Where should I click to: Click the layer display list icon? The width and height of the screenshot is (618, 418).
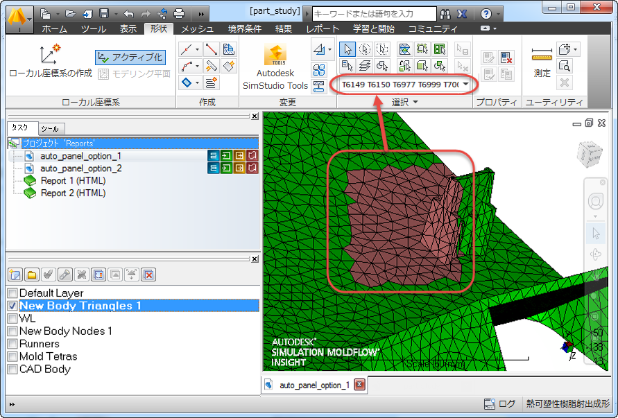pos(98,275)
